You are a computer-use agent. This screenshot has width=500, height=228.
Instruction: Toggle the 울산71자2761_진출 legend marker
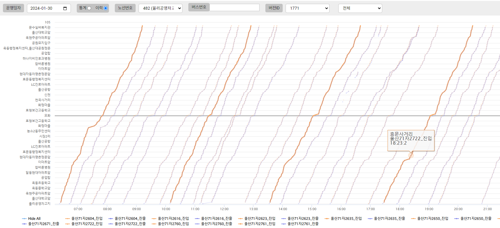point(284,224)
